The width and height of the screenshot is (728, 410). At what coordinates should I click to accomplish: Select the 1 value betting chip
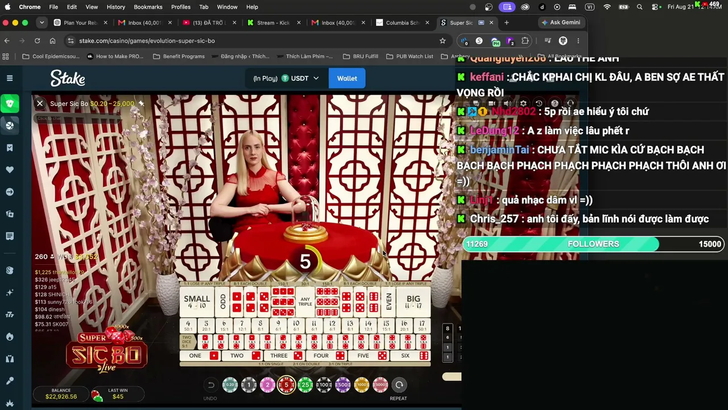249,385
